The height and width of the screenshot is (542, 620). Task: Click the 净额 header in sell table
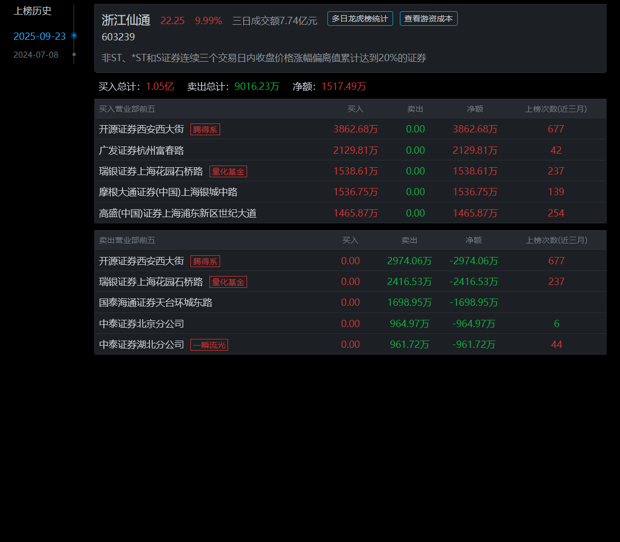pyautogui.click(x=473, y=240)
